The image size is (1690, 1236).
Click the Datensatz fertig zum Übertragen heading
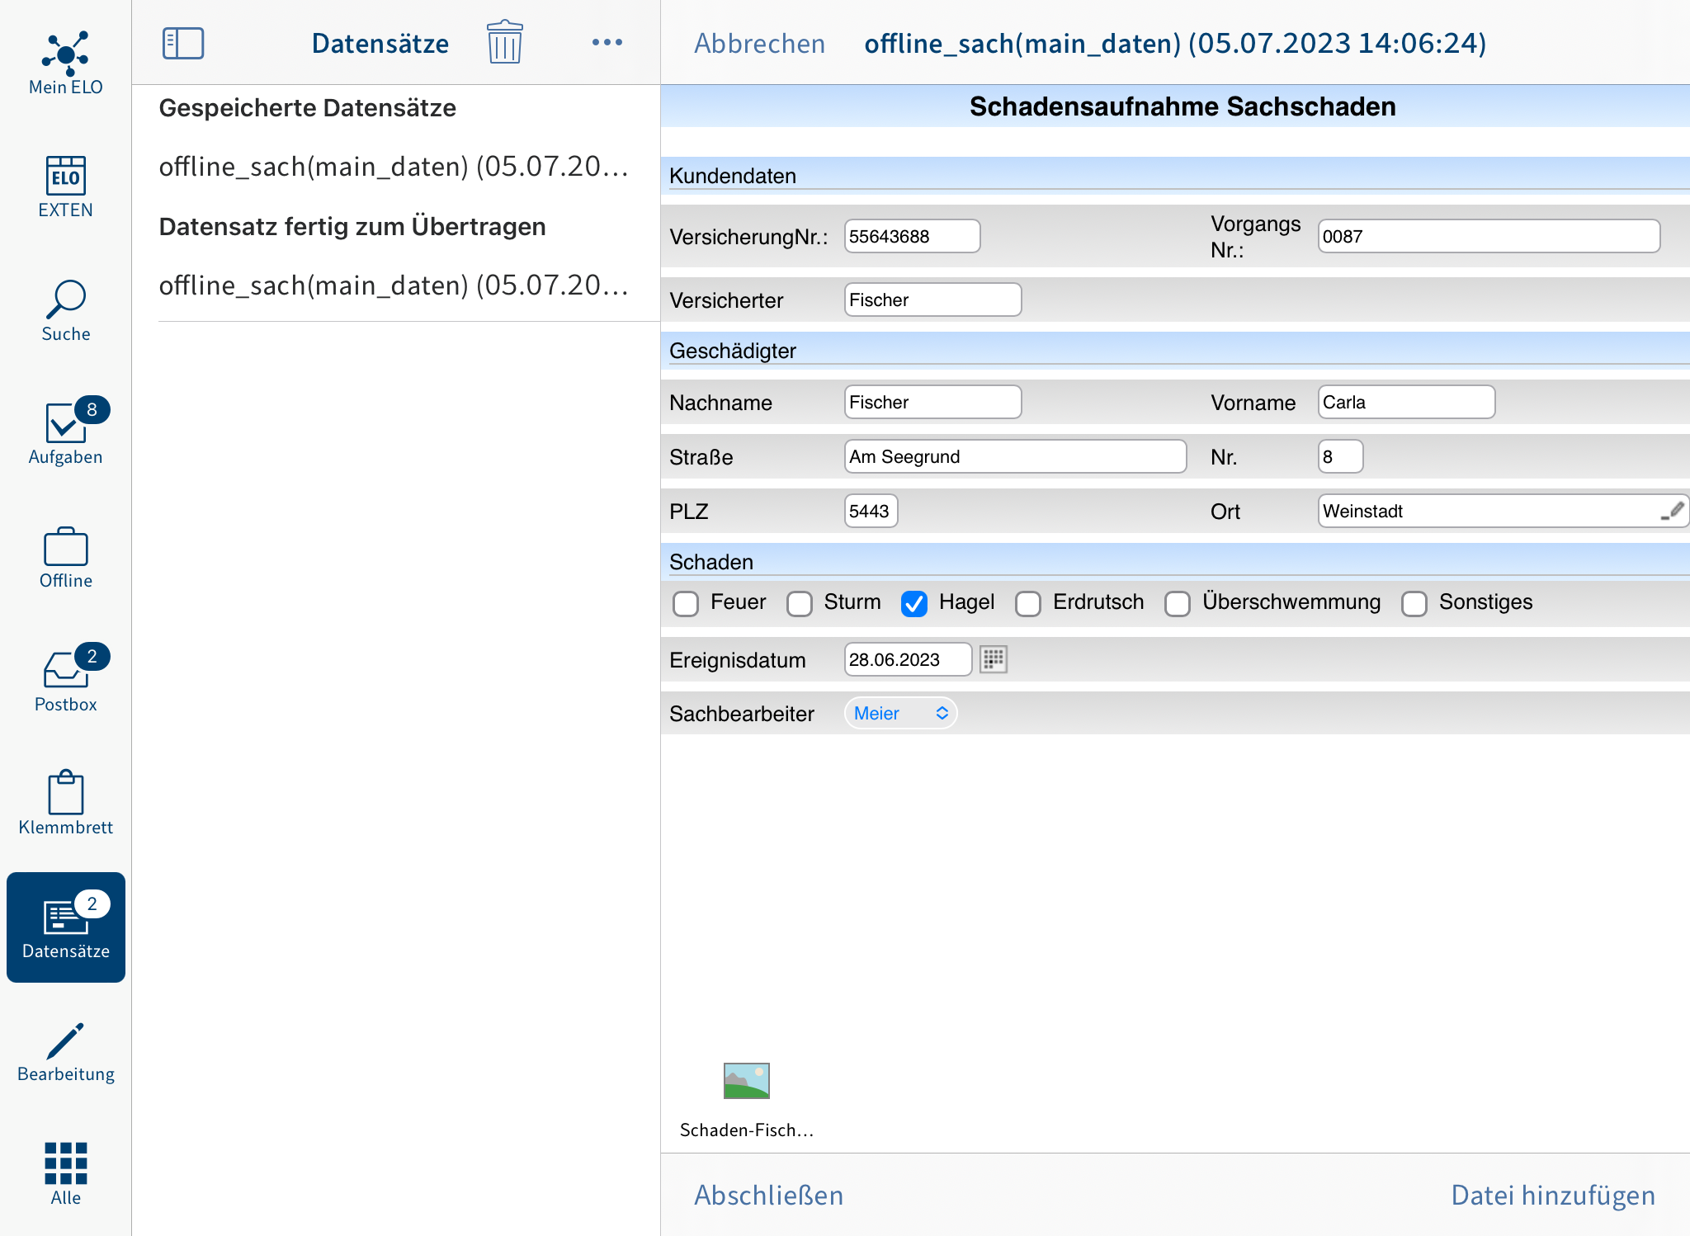pyautogui.click(x=352, y=227)
